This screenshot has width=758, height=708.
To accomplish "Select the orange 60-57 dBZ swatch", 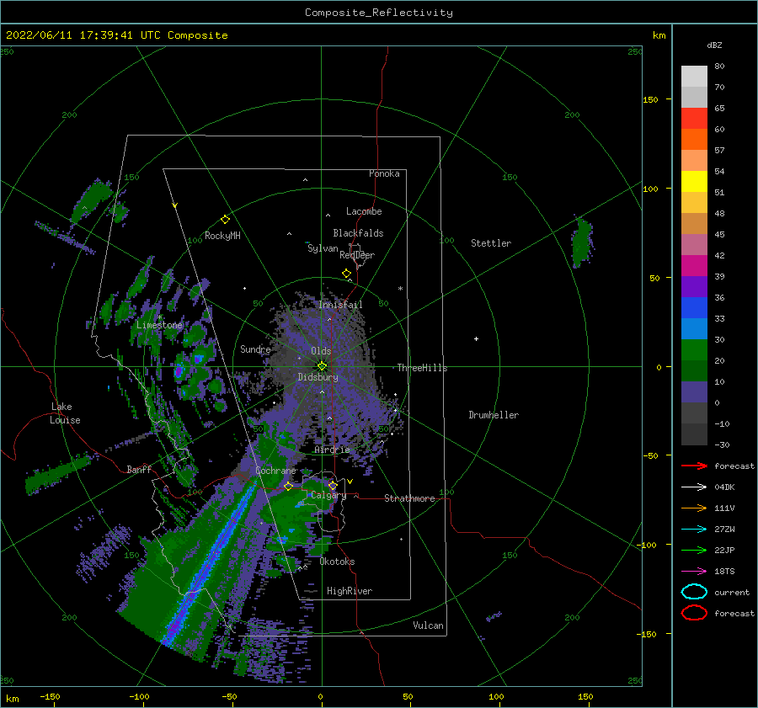I will click(x=694, y=140).
